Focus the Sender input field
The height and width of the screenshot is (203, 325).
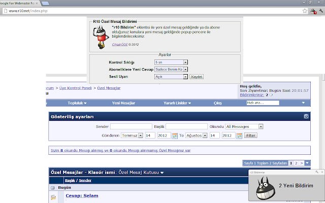pyautogui.click(x=131, y=126)
